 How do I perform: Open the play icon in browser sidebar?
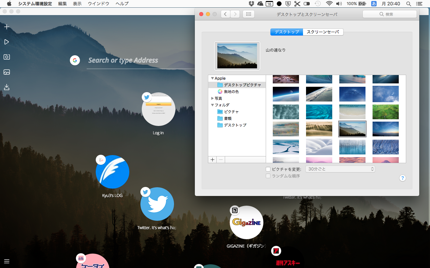6,42
